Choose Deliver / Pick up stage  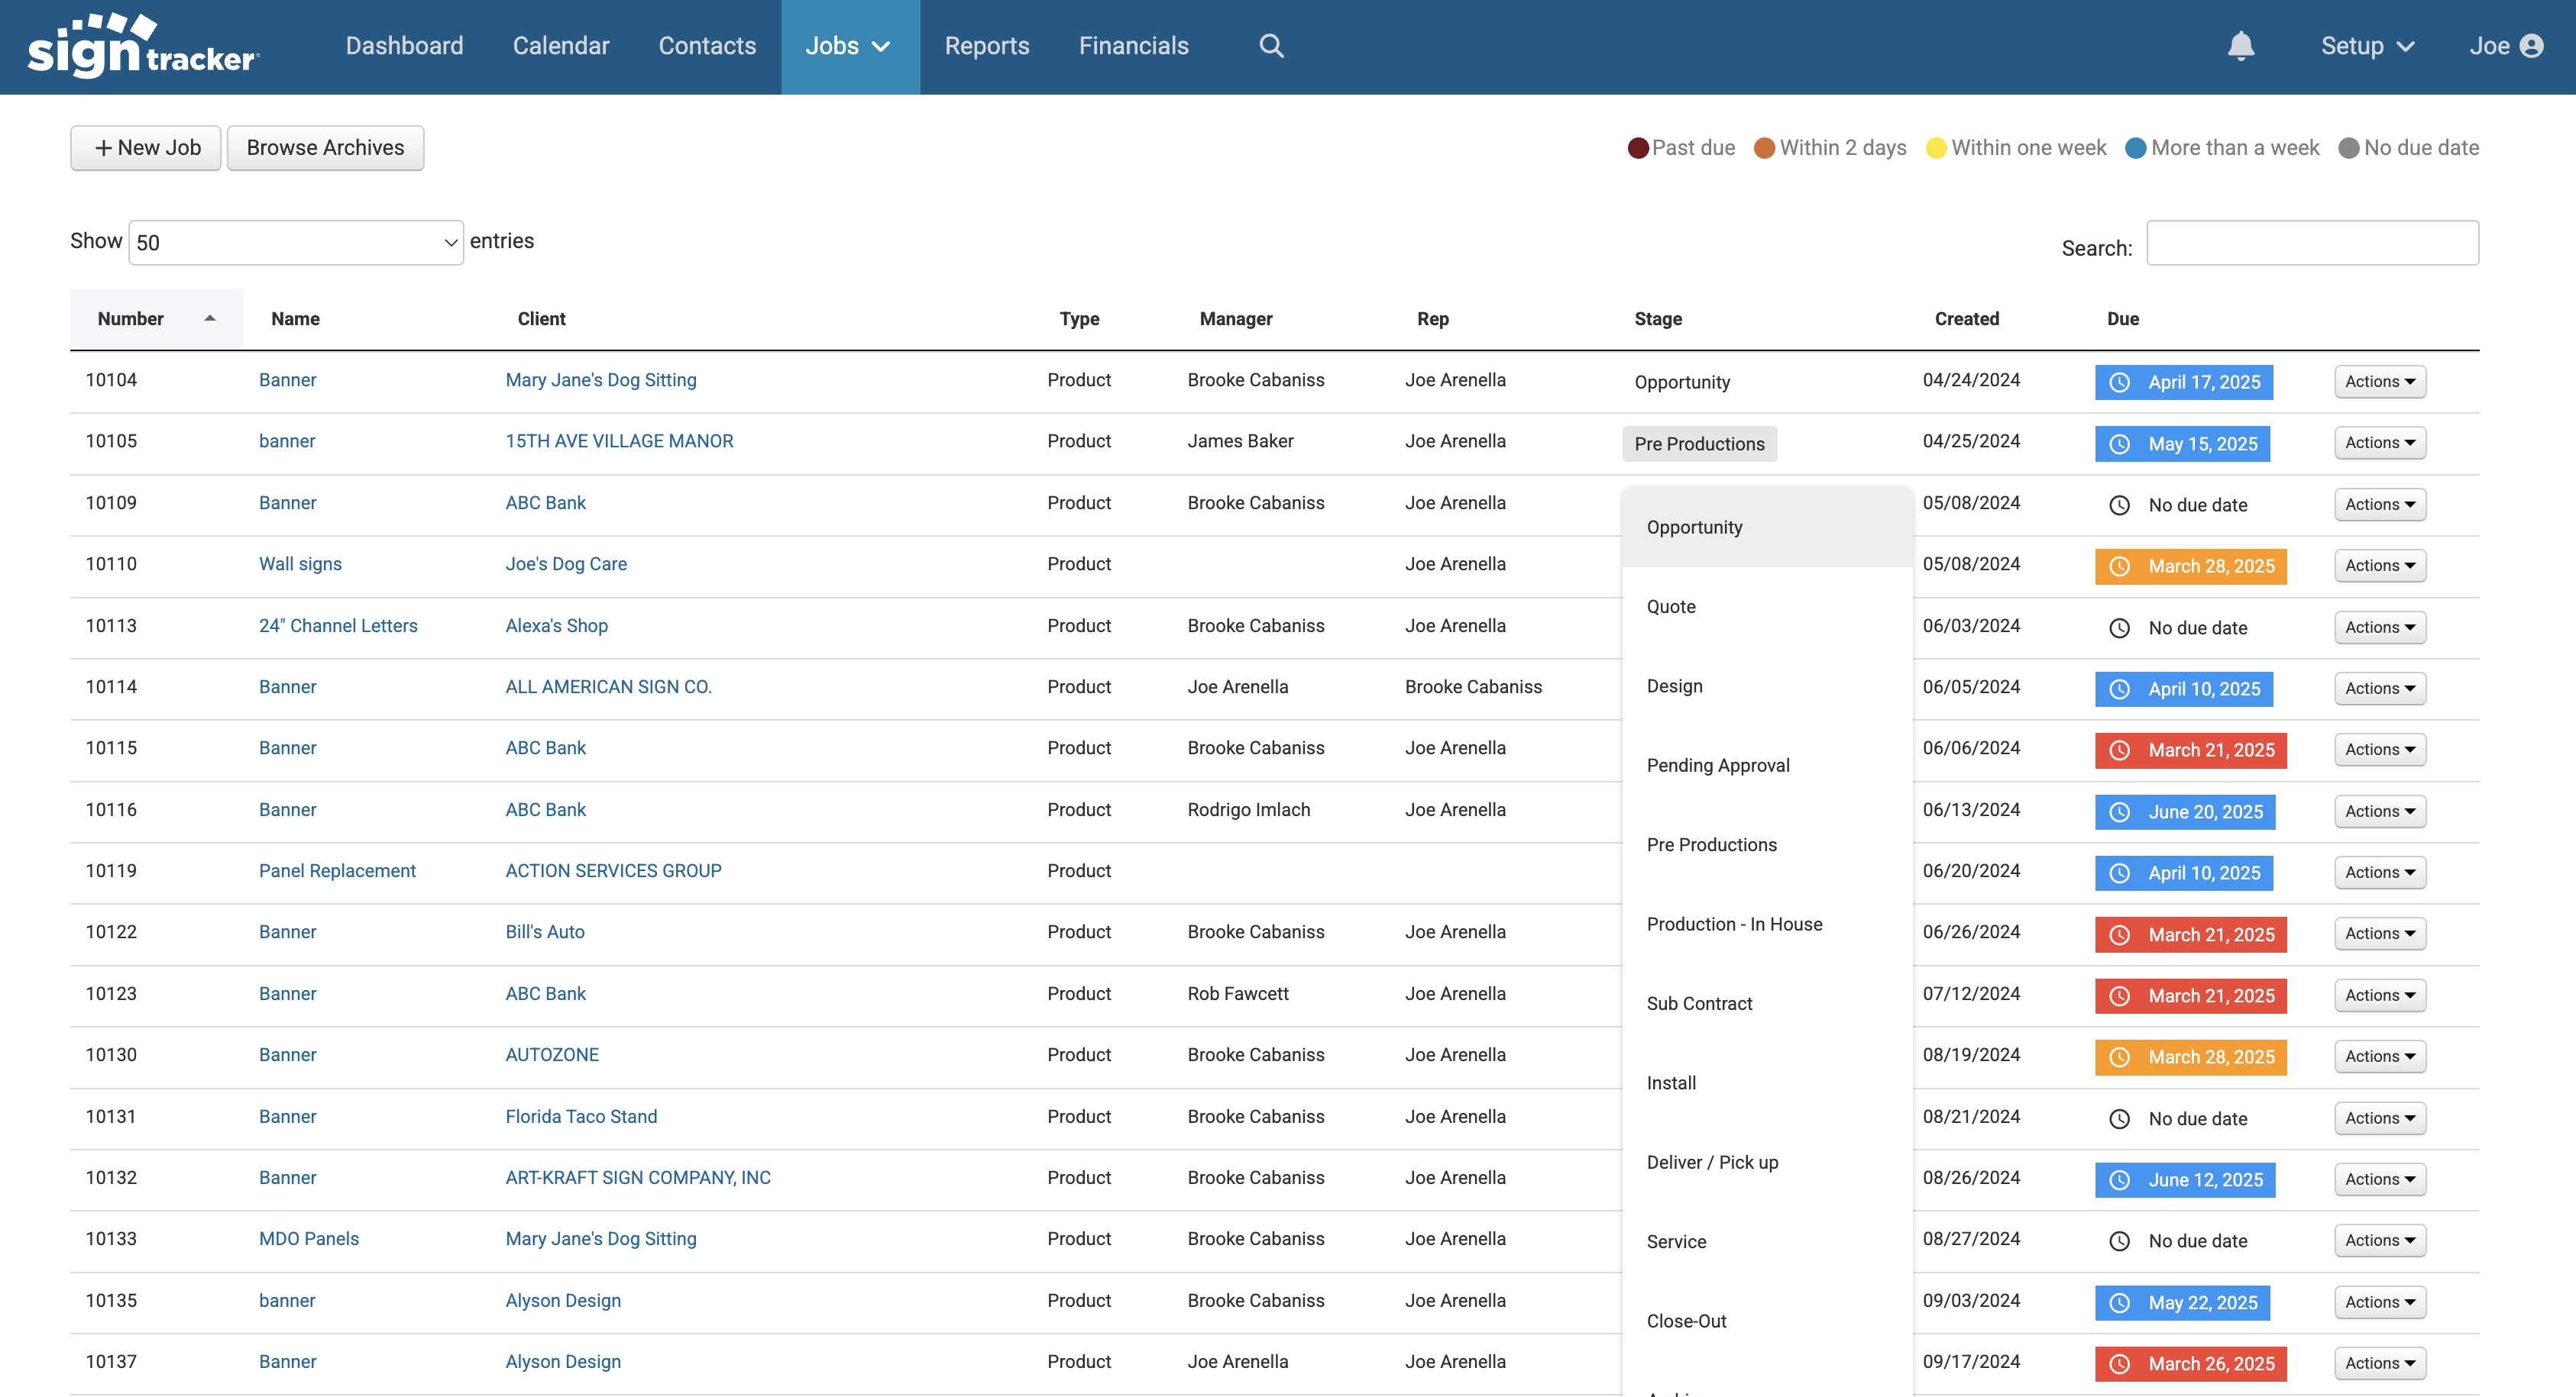point(1767,1162)
